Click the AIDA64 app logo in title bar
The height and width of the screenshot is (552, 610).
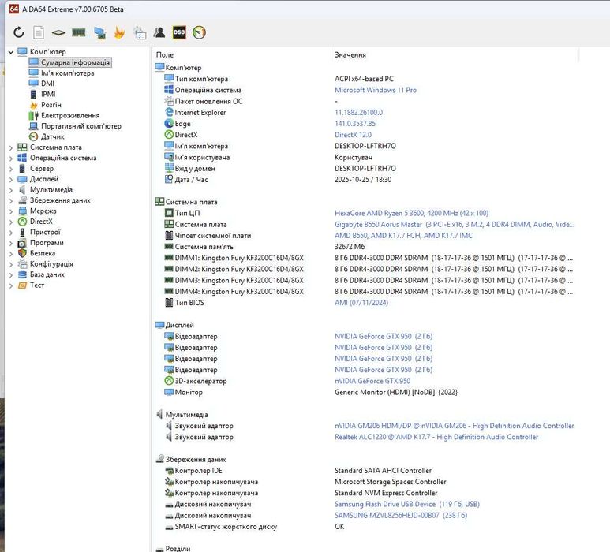14,9
